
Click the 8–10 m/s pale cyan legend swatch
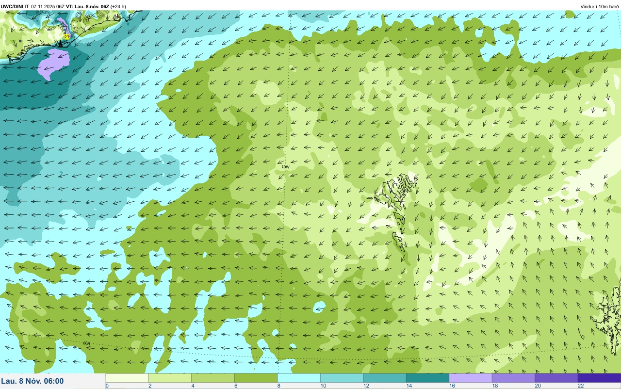pyautogui.click(x=299, y=378)
